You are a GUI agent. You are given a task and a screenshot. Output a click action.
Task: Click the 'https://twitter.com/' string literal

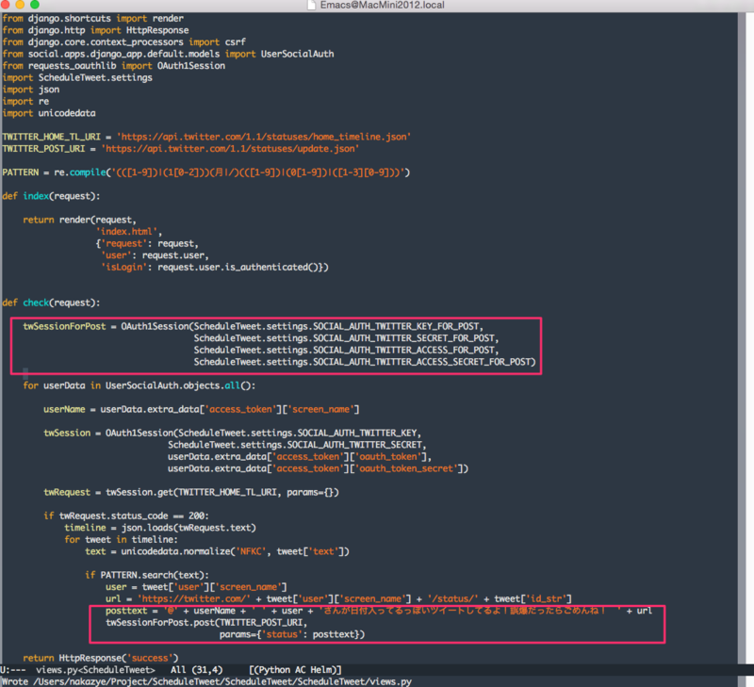(194, 598)
